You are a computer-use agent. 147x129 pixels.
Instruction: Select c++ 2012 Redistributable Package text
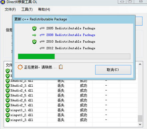[67, 48]
